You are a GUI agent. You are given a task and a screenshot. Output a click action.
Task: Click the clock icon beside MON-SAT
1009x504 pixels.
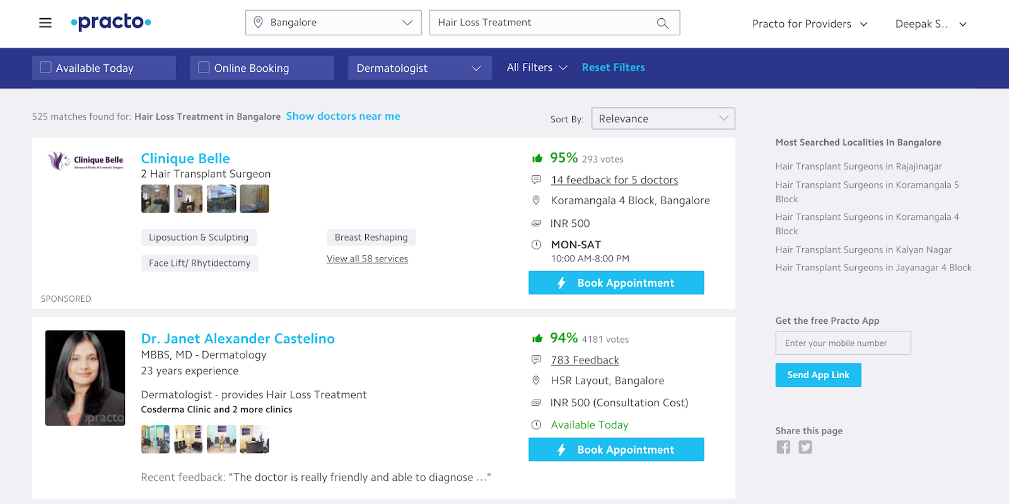coord(536,244)
